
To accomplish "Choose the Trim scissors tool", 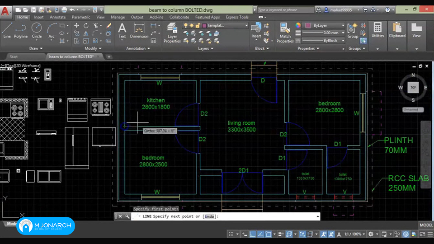I will pos(96,25).
